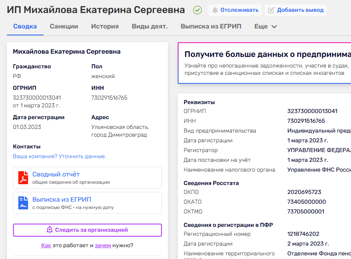Click the ОГРНИП number in left card
Viewport: 351px width, 259px height.
click(x=37, y=98)
